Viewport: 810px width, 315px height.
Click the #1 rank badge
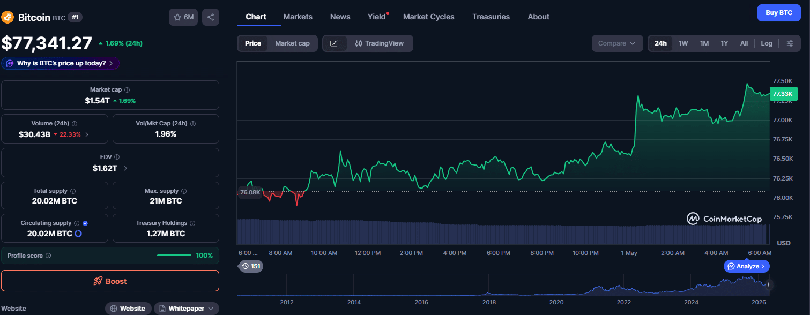75,17
